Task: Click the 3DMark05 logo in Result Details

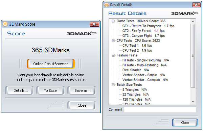Action: [x=185, y=13]
